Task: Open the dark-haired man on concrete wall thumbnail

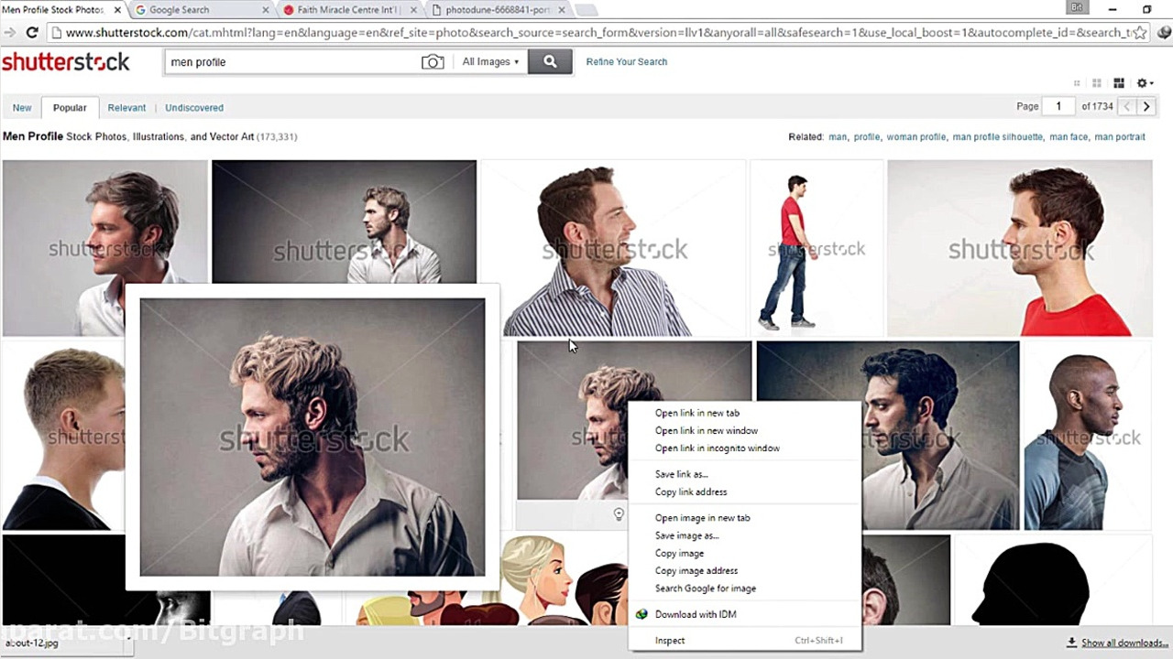Action: tap(940, 437)
